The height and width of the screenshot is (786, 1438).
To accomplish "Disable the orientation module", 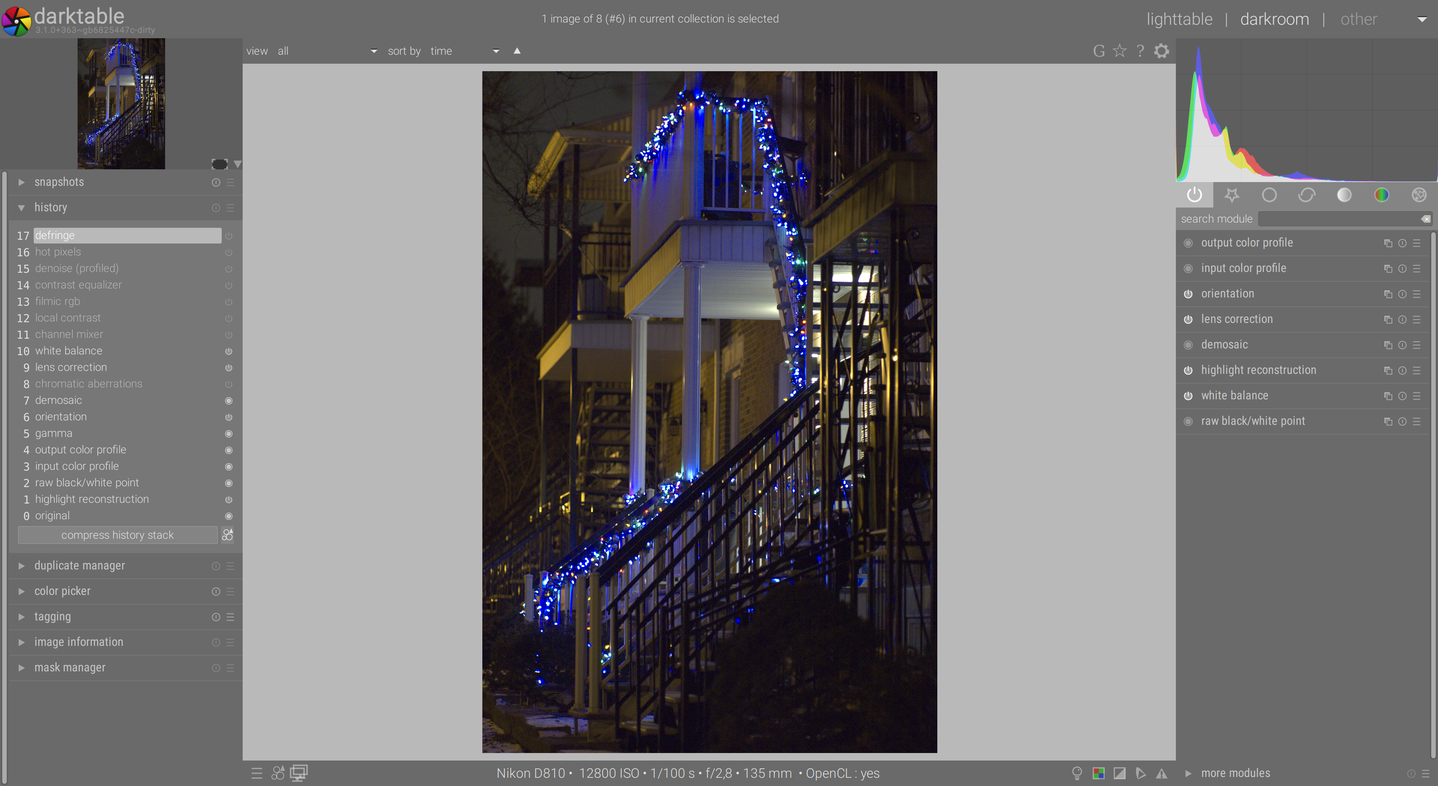I will click(x=1188, y=294).
